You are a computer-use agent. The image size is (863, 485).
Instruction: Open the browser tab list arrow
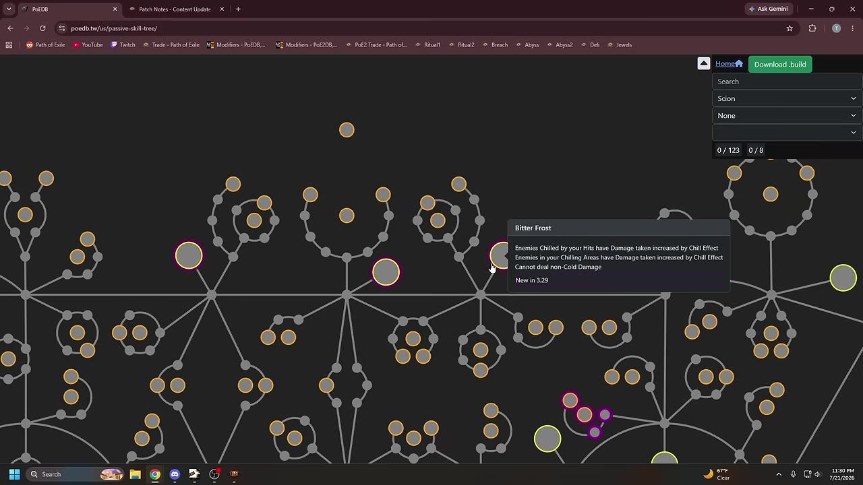point(9,9)
